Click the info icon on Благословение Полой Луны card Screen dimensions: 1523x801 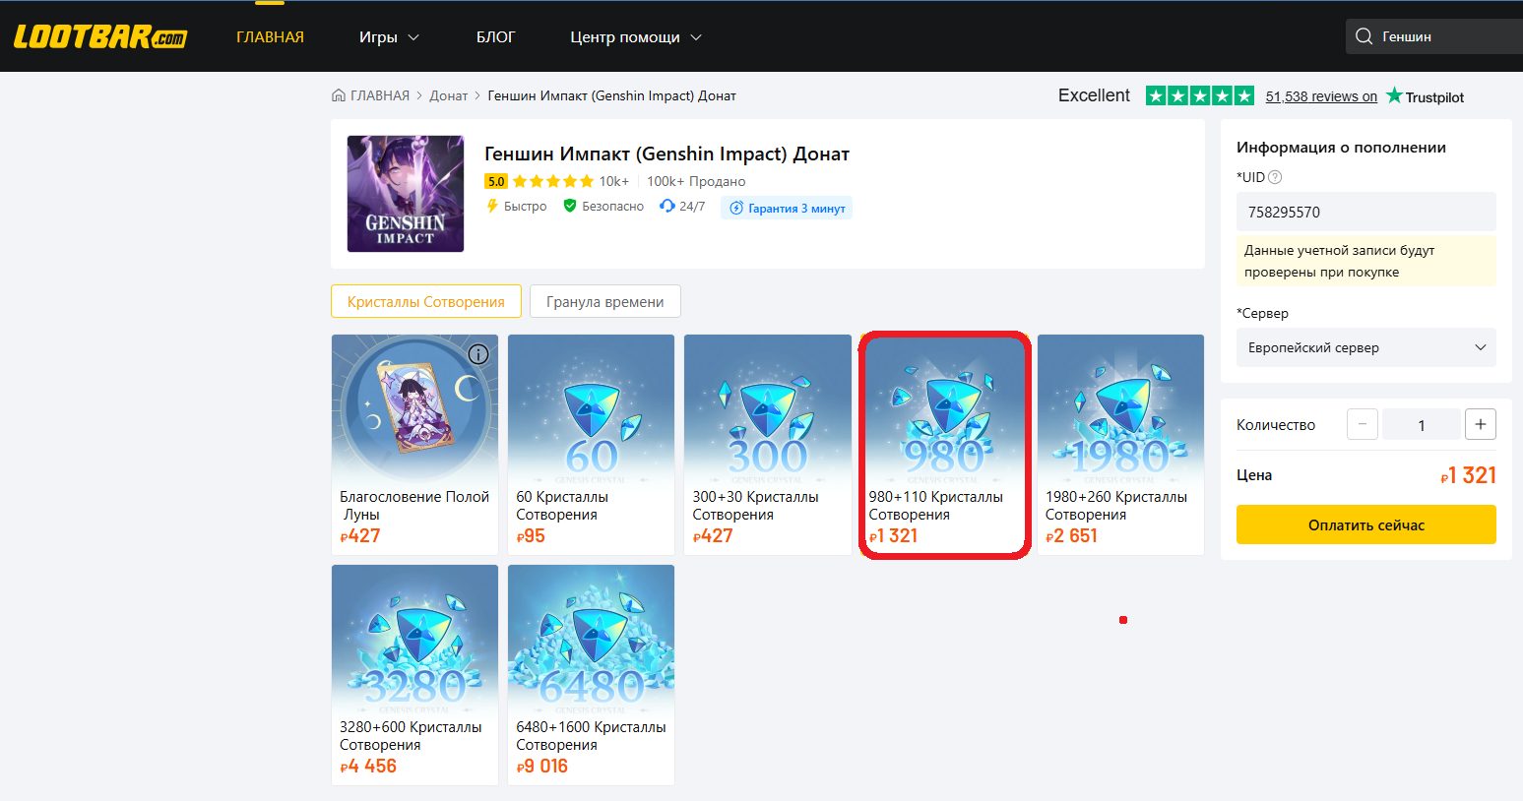point(478,354)
